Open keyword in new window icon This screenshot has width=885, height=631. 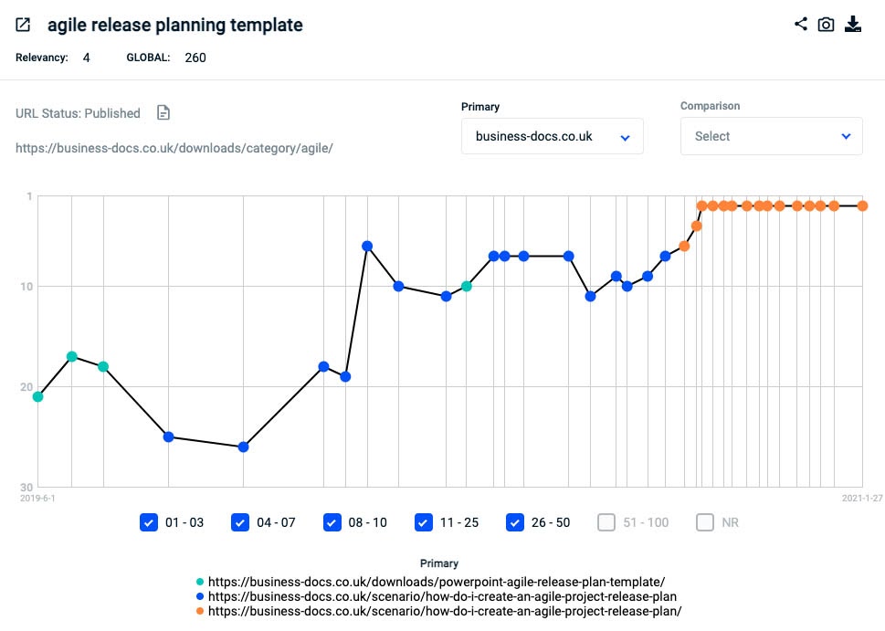[24, 25]
